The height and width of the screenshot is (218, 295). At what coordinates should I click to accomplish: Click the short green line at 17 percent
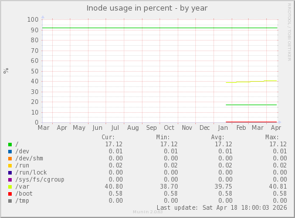[251, 105]
